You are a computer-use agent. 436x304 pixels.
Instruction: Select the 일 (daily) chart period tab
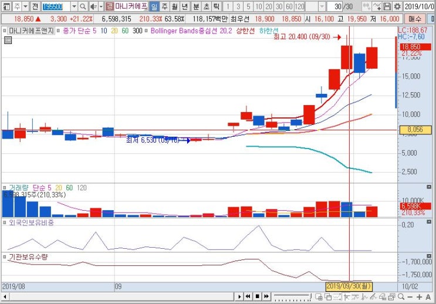tap(154, 6)
